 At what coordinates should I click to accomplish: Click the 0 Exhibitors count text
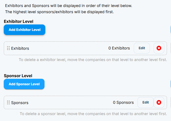119,48
